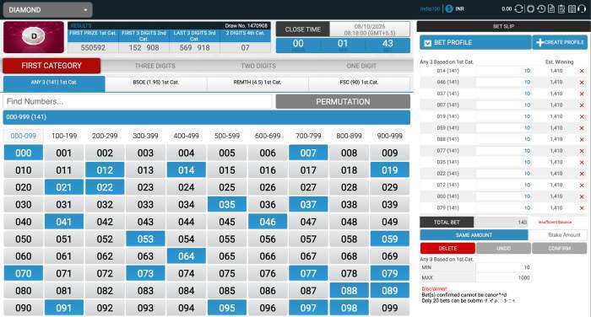Open FSC (90) 1st Cat. tab

pos(359,83)
